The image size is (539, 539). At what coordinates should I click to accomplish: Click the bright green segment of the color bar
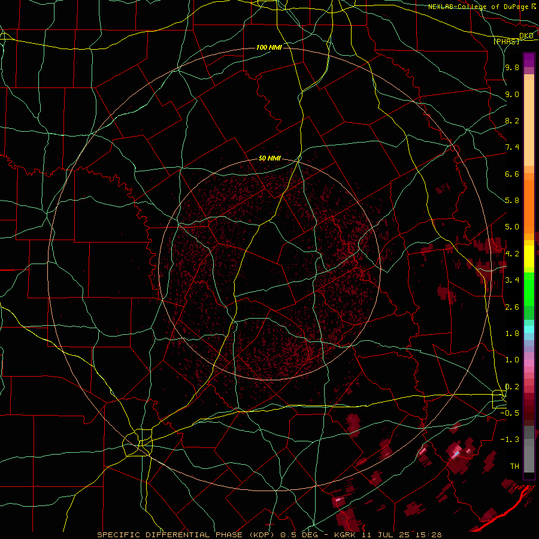point(529,289)
